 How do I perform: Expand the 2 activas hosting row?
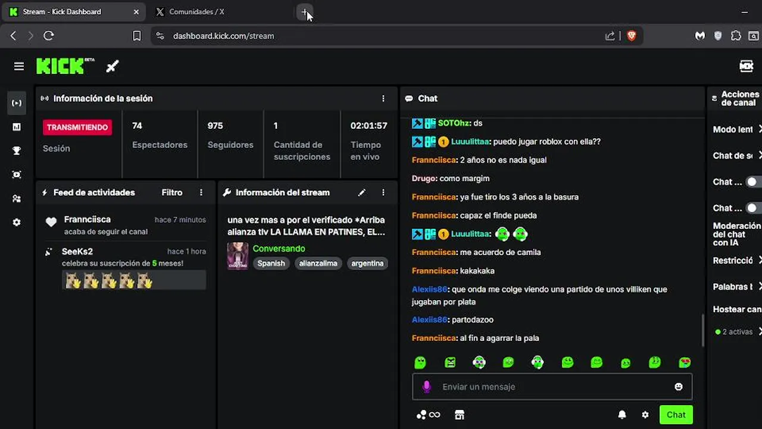coord(760,332)
